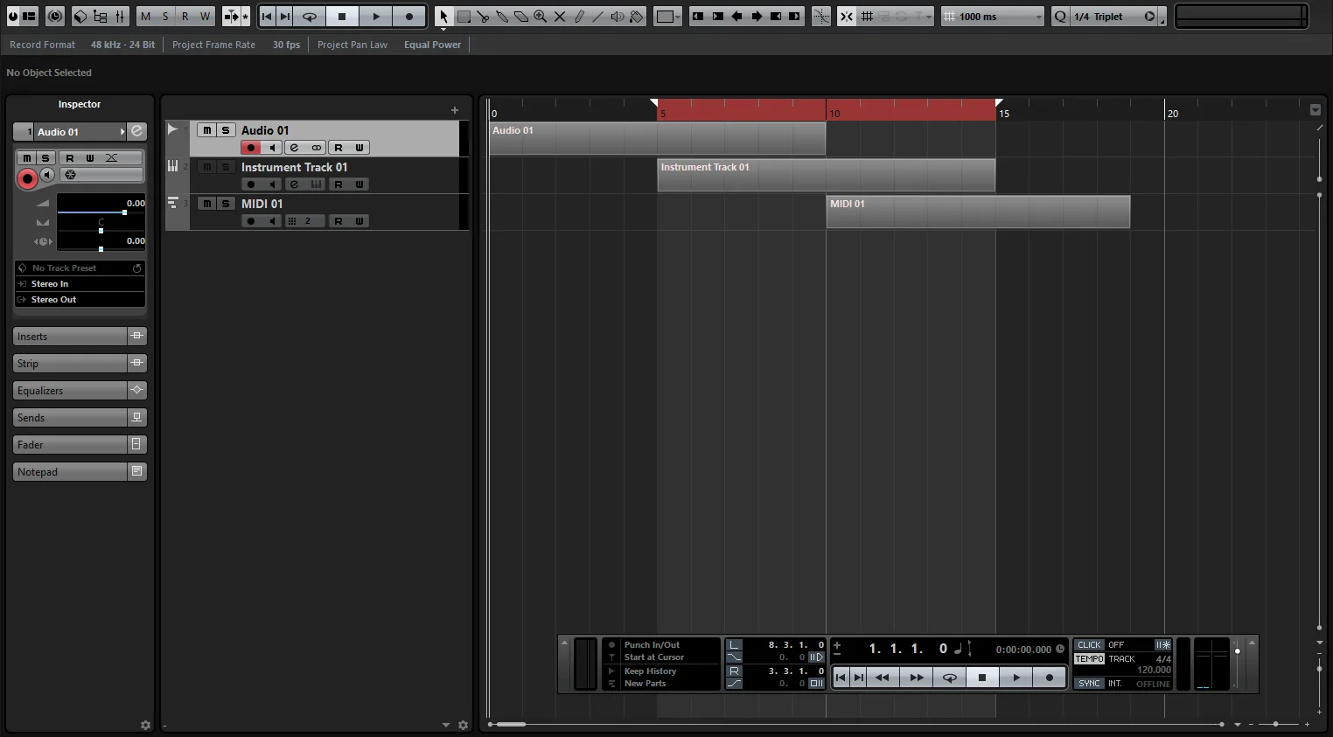The height and width of the screenshot is (737, 1333).
Task: Open the Stereo In input routing selector
Action: (80, 284)
